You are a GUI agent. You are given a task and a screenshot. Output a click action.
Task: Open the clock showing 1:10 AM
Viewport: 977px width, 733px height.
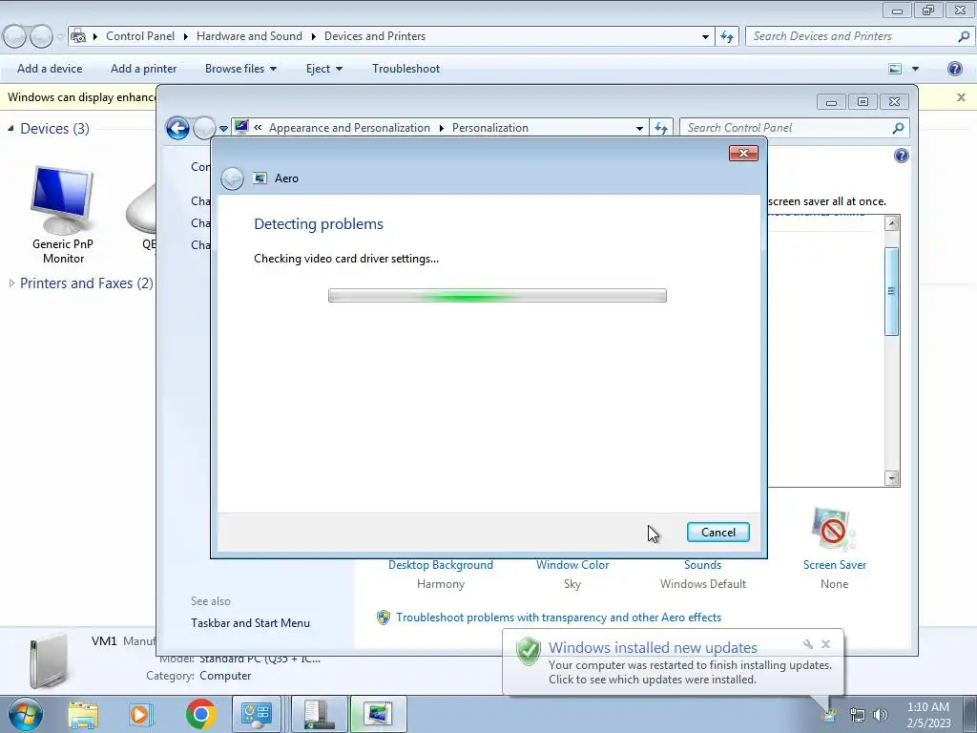click(x=928, y=715)
